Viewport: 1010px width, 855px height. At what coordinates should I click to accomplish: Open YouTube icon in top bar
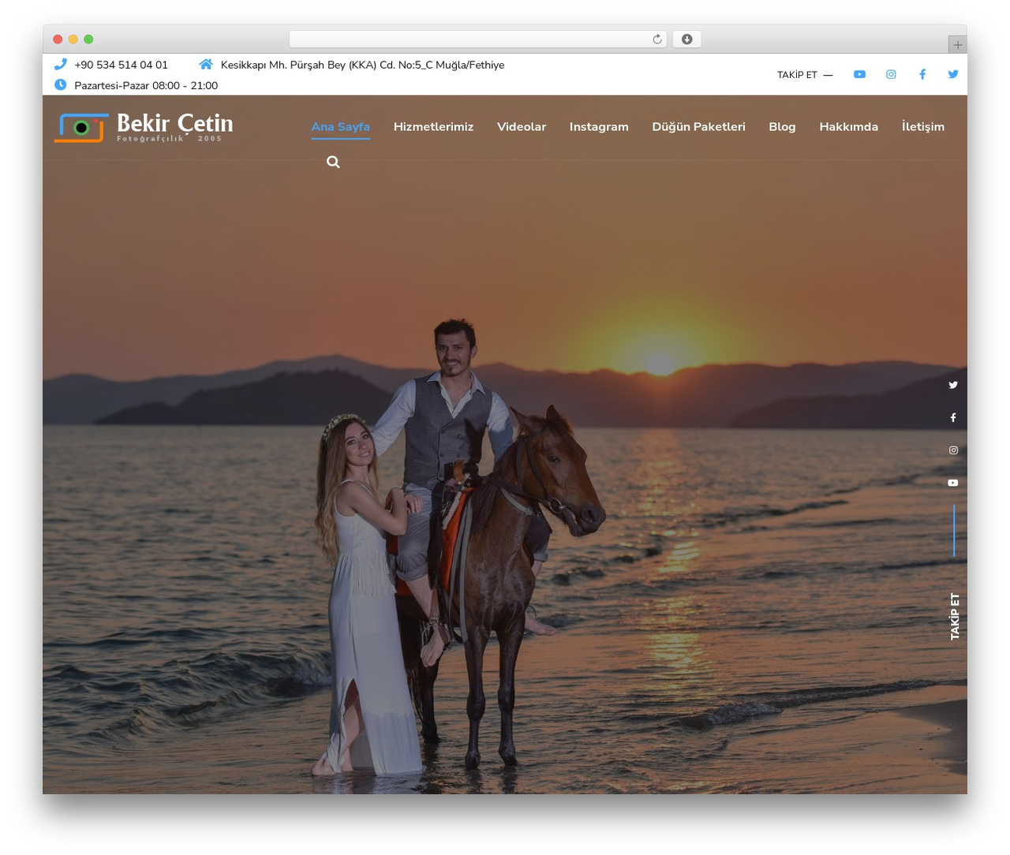pyautogui.click(x=859, y=74)
